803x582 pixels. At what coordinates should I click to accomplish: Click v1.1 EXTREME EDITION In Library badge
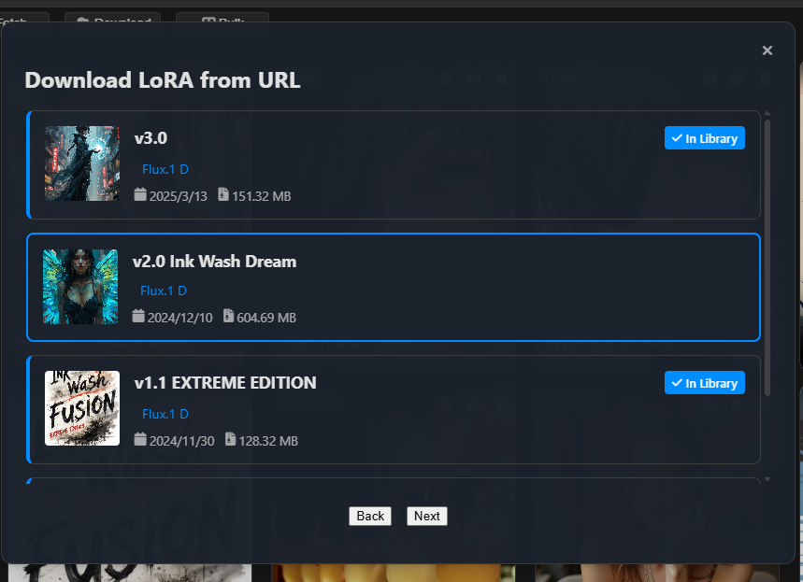[x=705, y=383]
